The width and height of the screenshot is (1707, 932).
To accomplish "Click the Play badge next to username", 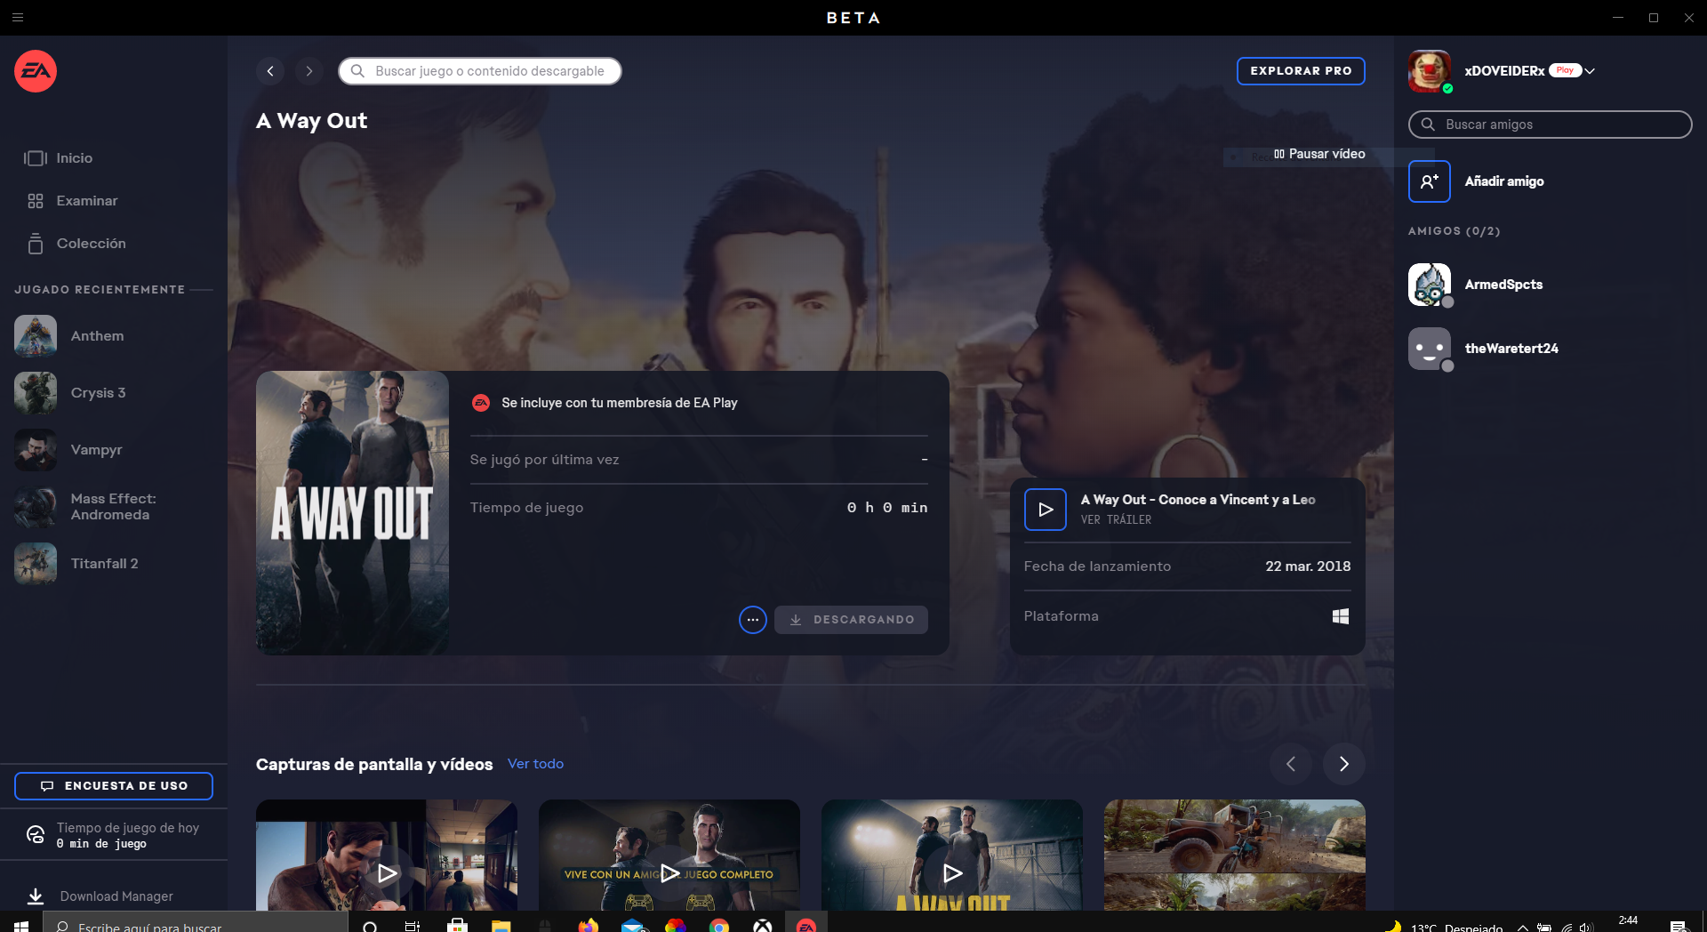I will pyautogui.click(x=1565, y=70).
